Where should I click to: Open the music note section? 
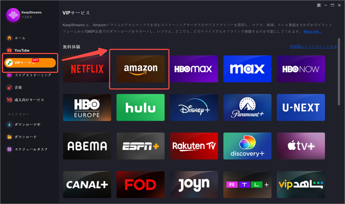tap(9, 88)
